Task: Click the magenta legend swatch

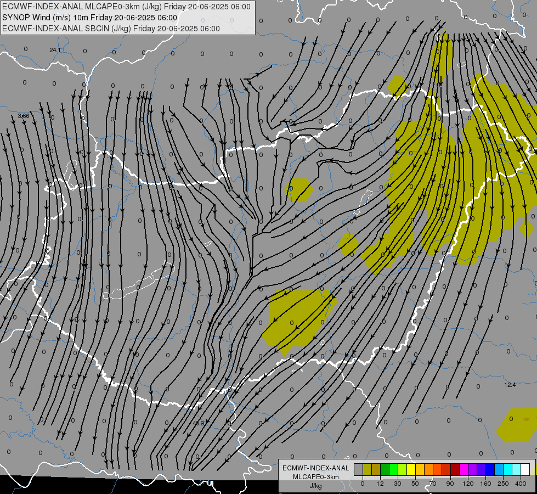Action: tap(463, 469)
